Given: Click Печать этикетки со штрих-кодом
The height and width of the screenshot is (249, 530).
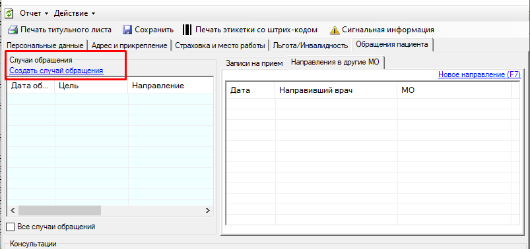Looking at the screenshot, I should (250, 30).
